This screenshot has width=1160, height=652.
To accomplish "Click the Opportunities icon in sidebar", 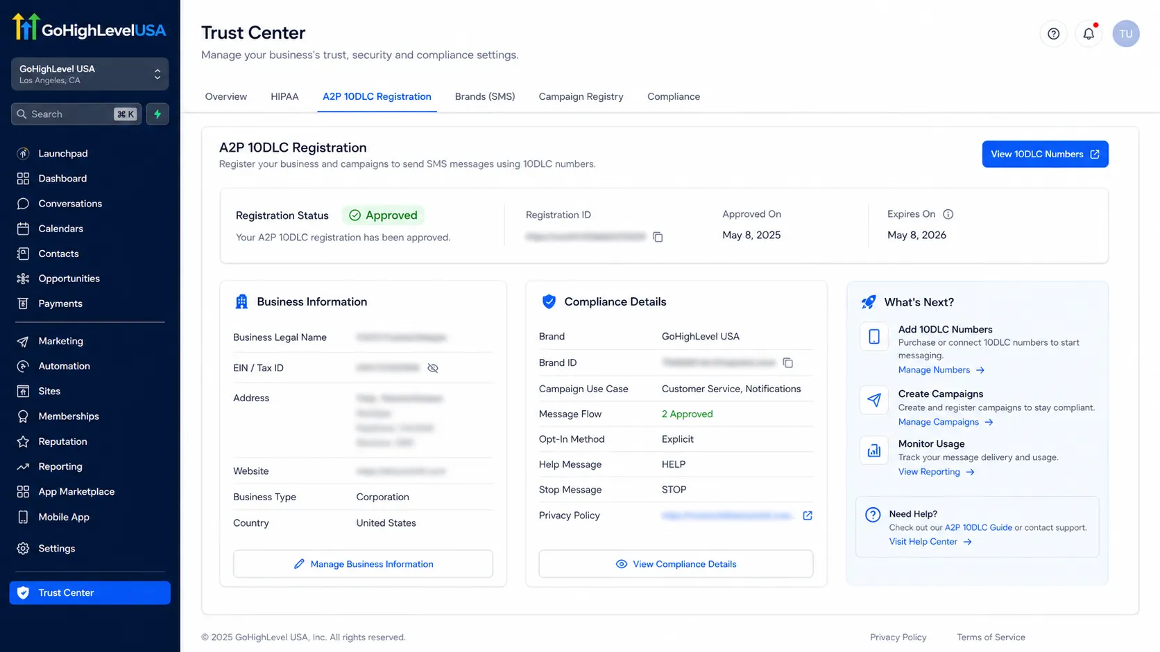I will (x=23, y=279).
